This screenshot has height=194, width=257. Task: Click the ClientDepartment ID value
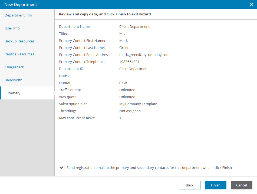134,69
